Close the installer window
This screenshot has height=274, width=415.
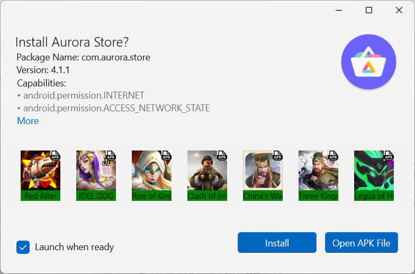coord(399,11)
